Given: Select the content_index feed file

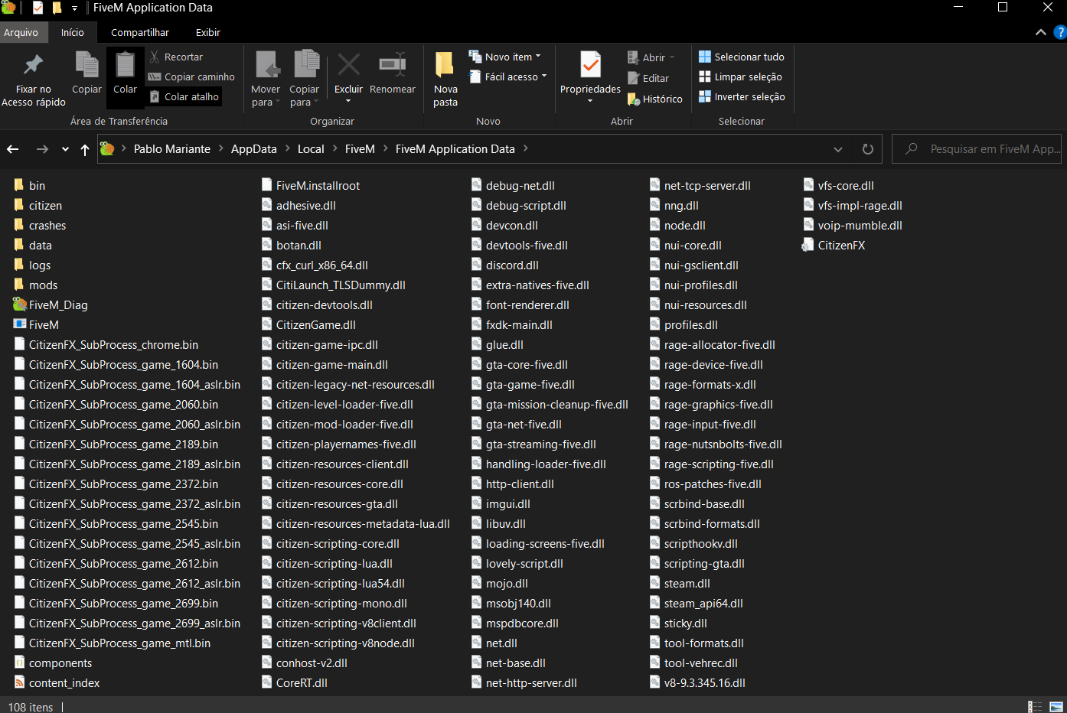Looking at the screenshot, I should coord(57,682).
